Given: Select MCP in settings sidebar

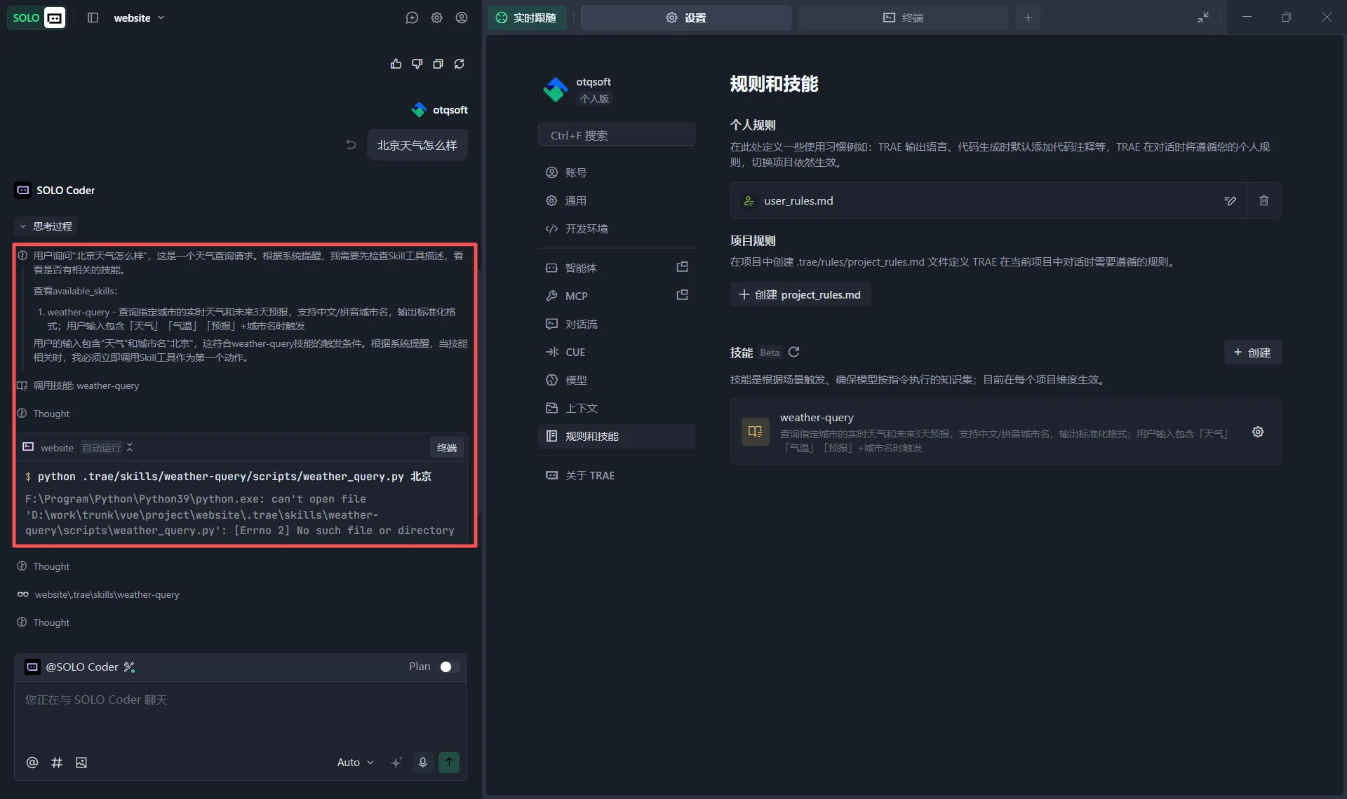Looking at the screenshot, I should point(577,296).
